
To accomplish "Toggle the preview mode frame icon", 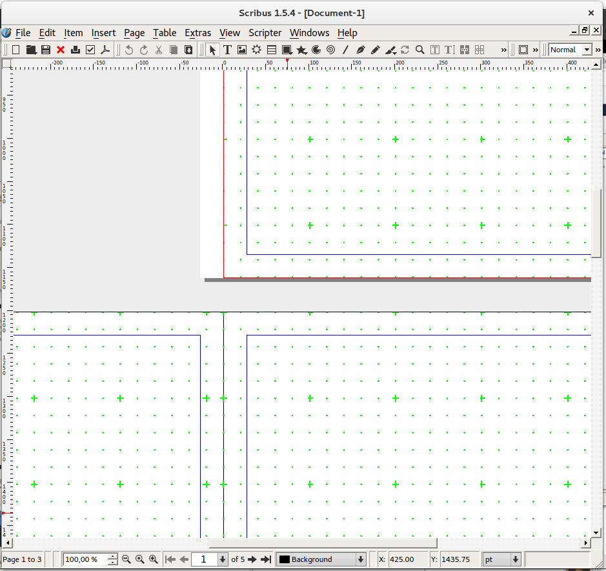I will coord(523,50).
